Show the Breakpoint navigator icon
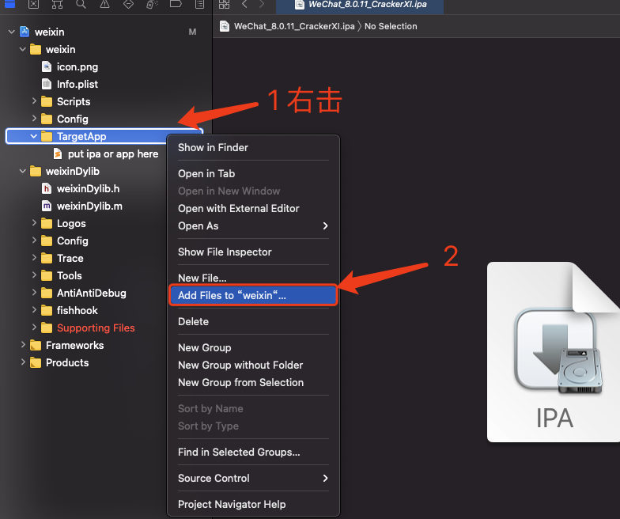This screenshot has height=519, width=620. (x=176, y=4)
